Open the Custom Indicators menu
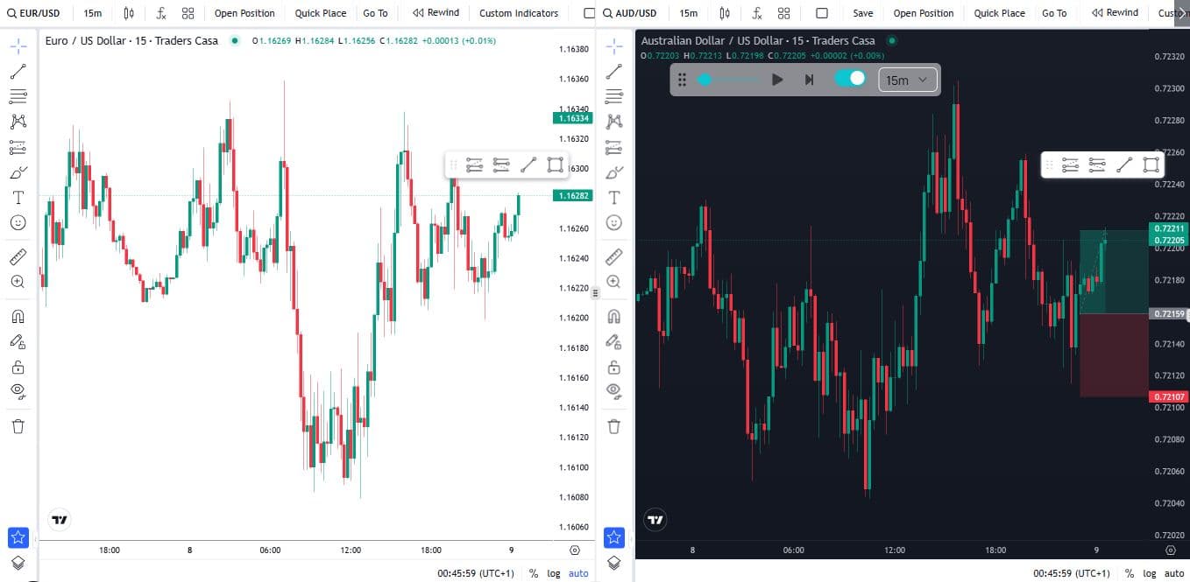 tap(519, 13)
